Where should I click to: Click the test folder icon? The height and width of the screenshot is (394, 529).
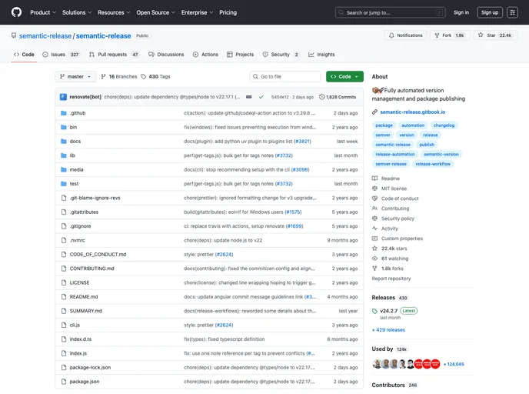(63, 184)
